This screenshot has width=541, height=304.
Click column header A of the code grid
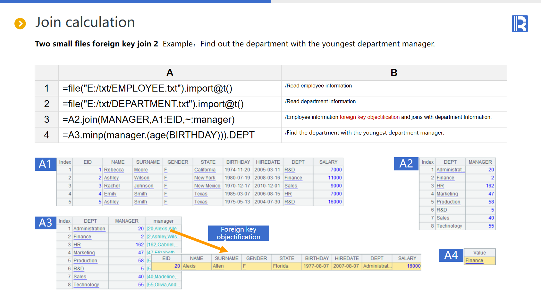170,73
